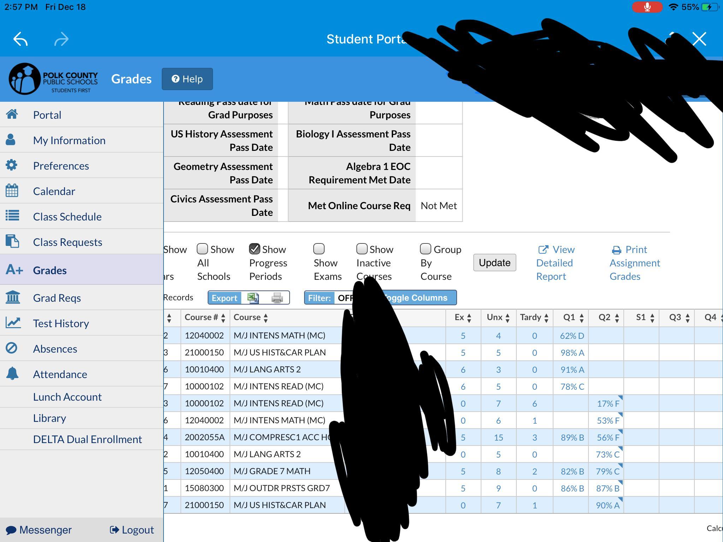Click the forward arrow navigation icon
This screenshot has height=542, width=723.
[x=61, y=39]
